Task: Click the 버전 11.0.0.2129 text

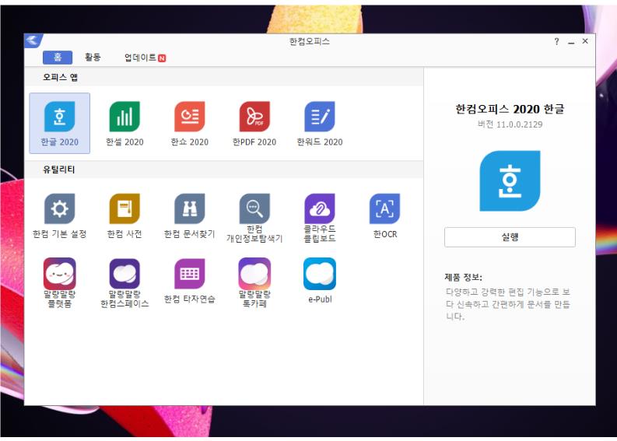Action: 510,124
